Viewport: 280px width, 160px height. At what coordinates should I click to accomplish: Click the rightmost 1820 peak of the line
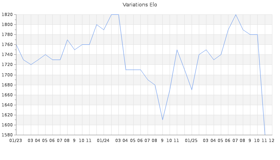236,15
